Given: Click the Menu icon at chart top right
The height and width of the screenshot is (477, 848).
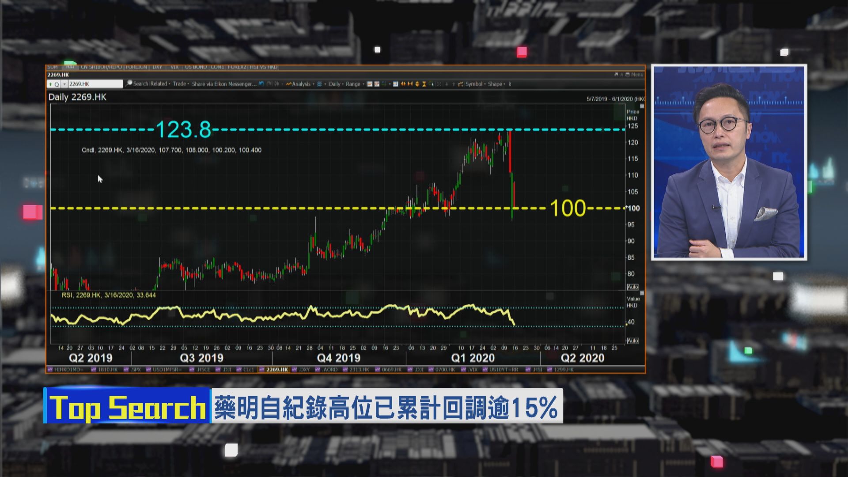Looking at the screenshot, I should 635,74.
